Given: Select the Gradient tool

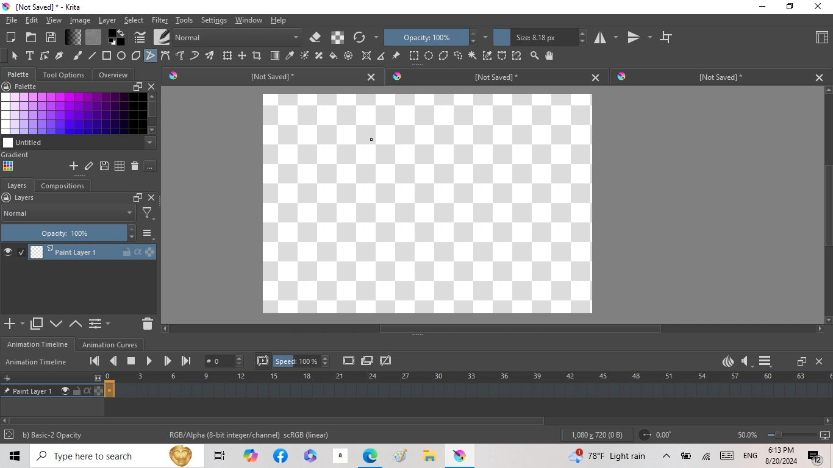Looking at the screenshot, I should coord(274,55).
